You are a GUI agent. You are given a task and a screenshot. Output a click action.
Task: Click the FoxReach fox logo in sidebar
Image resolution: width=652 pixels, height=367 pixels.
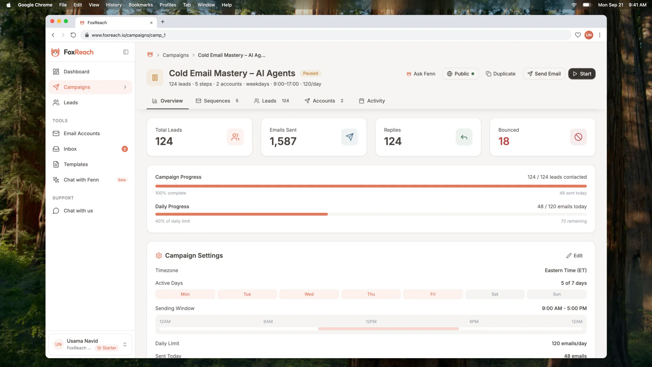tap(55, 52)
